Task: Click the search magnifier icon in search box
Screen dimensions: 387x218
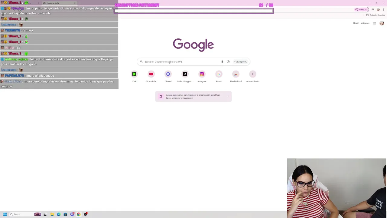Action: click(x=141, y=62)
